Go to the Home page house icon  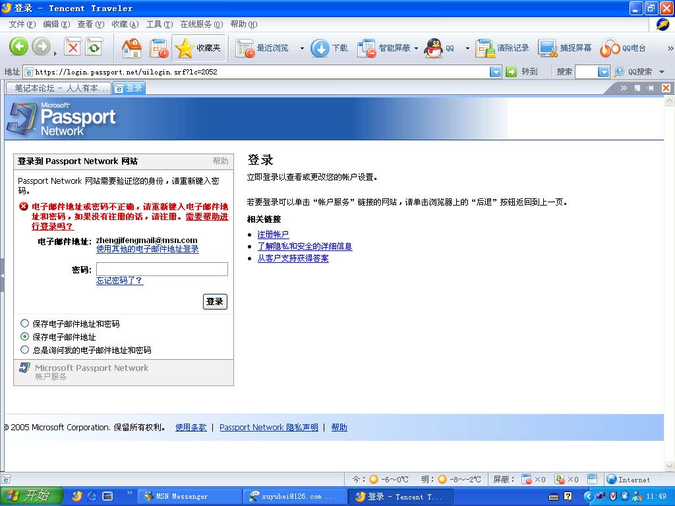click(x=132, y=47)
